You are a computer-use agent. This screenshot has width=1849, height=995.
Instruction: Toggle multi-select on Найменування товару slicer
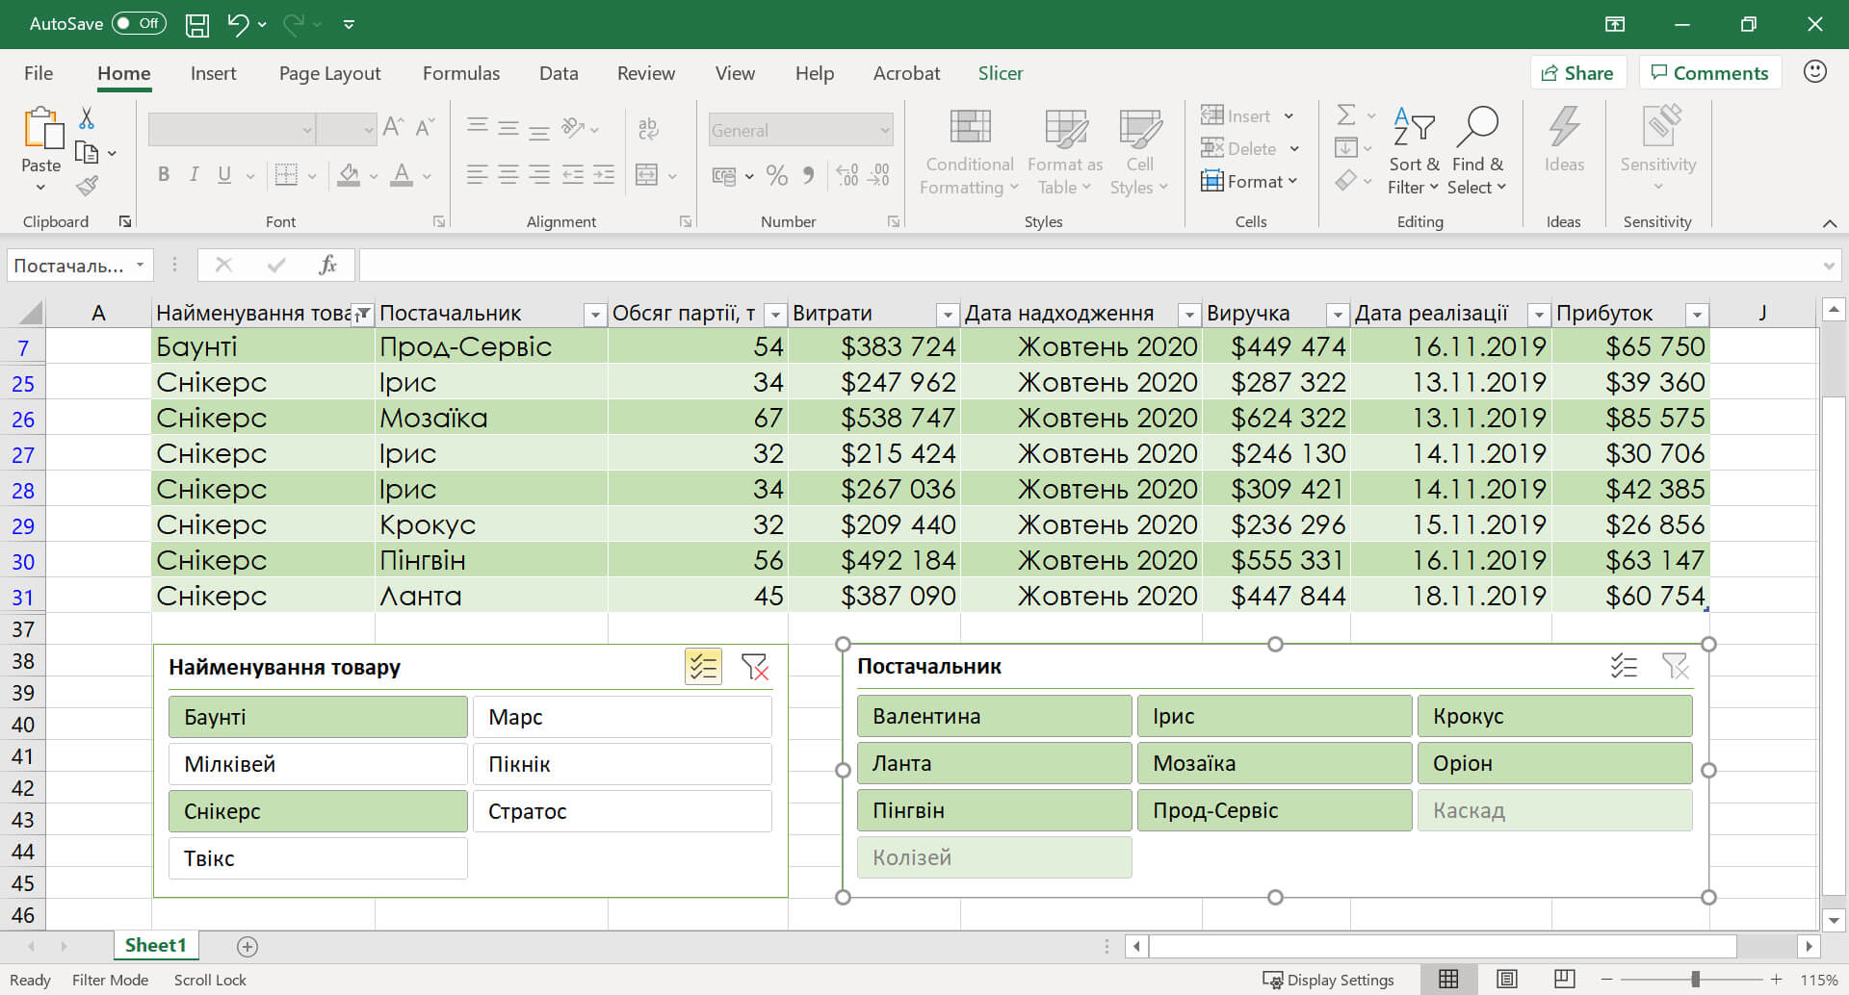(703, 667)
